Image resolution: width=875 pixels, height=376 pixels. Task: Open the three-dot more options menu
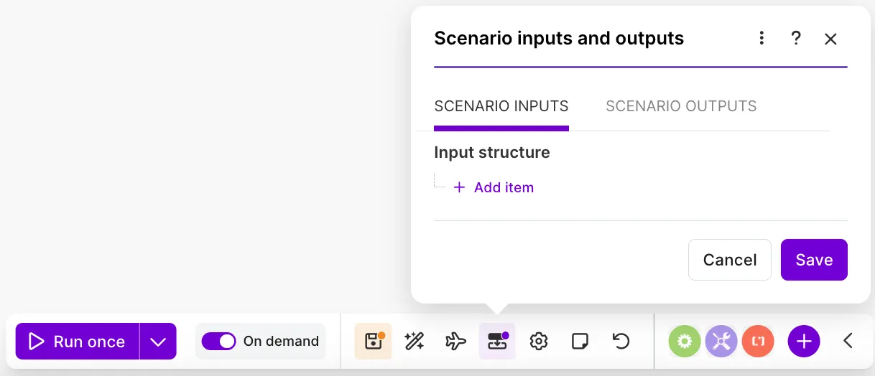pos(761,39)
